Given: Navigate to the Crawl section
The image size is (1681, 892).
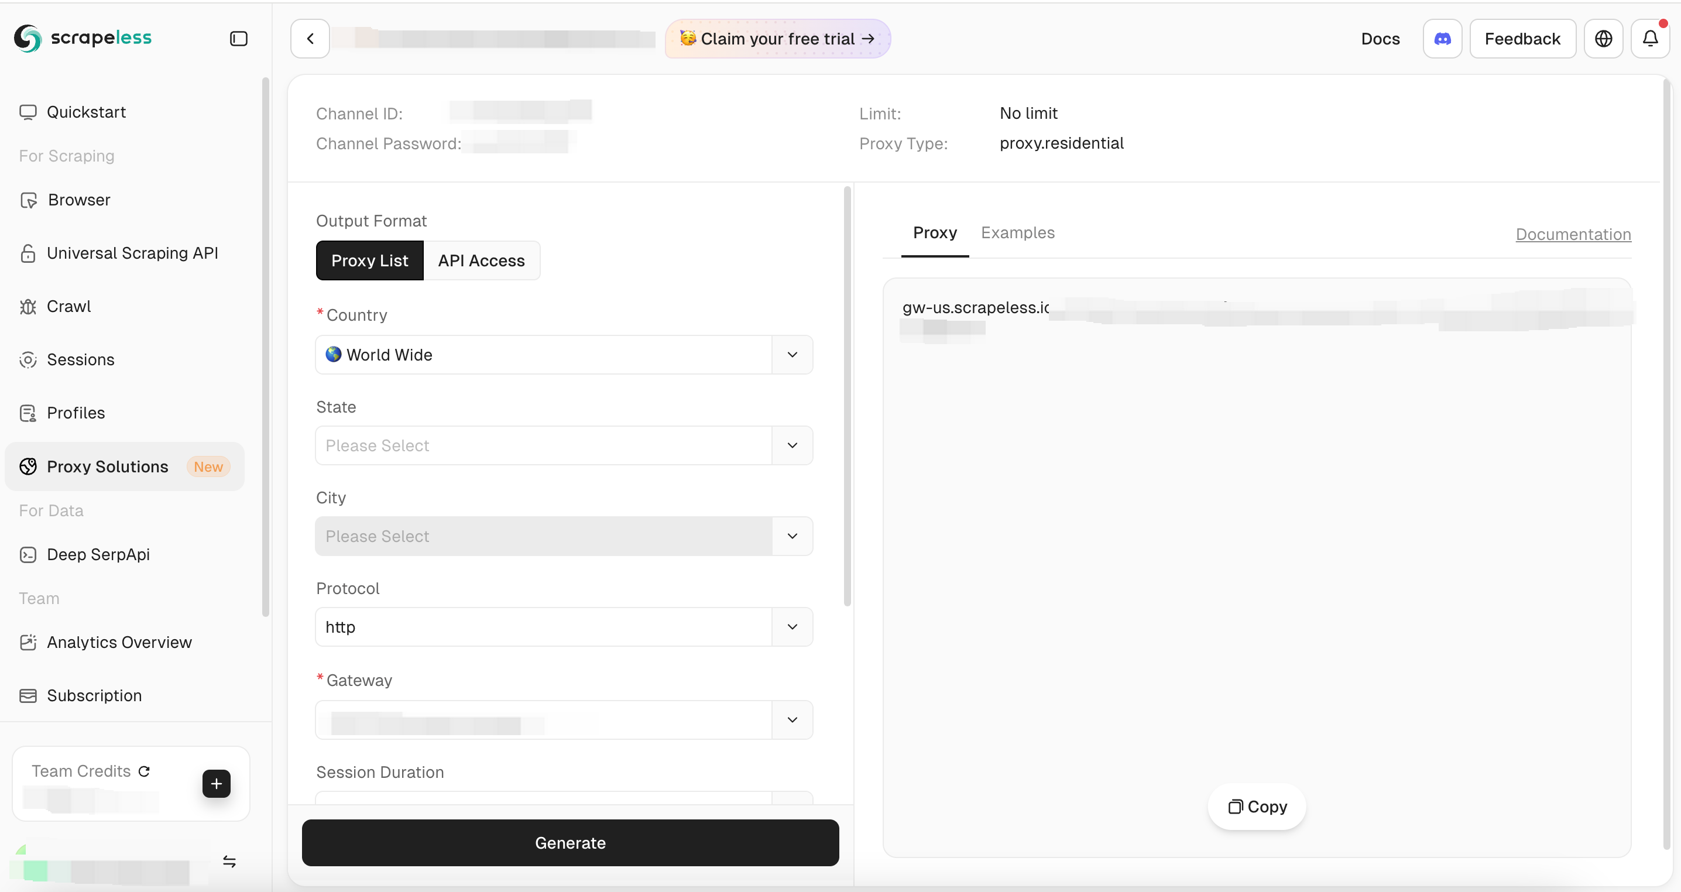Looking at the screenshot, I should (x=68, y=306).
